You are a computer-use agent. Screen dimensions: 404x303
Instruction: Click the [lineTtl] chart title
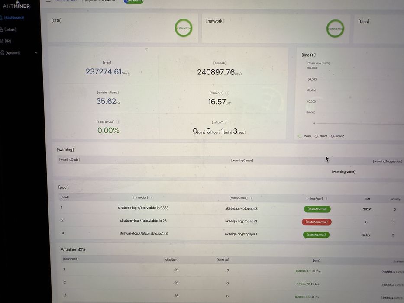pos(308,55)
